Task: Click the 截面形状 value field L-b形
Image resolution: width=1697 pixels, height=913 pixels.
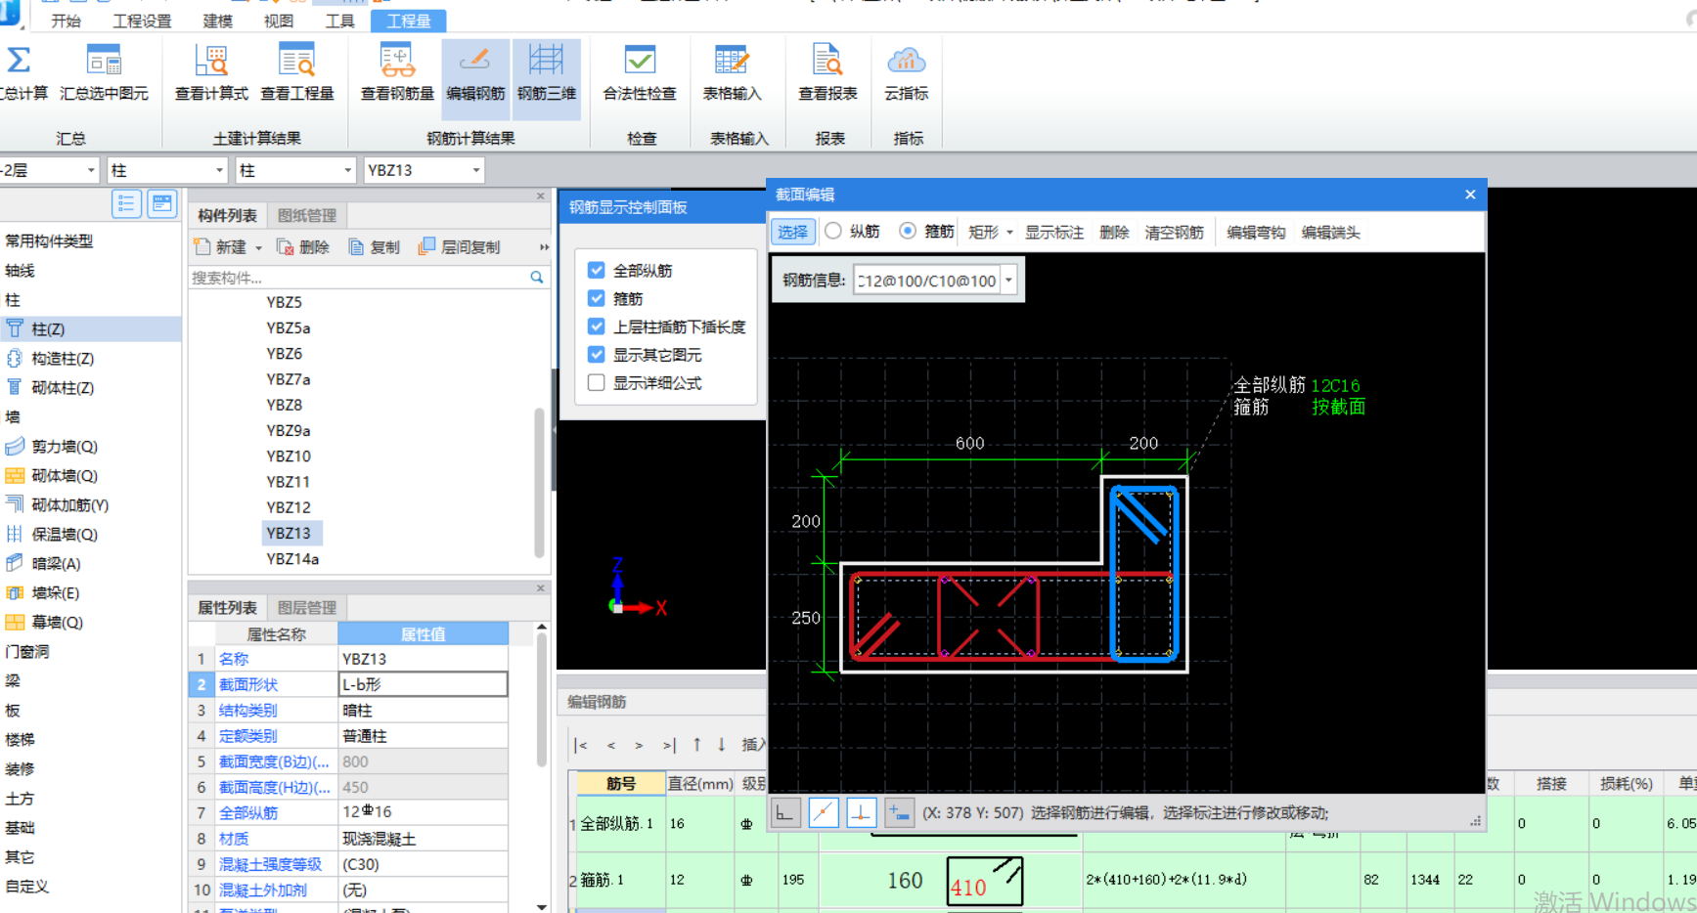Action: [423, 684]
